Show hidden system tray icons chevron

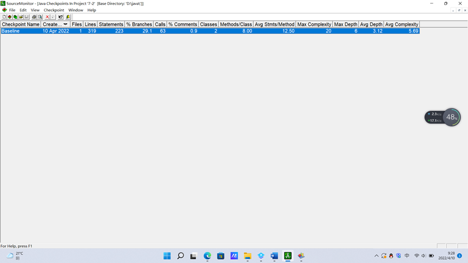tap(377, 256)
